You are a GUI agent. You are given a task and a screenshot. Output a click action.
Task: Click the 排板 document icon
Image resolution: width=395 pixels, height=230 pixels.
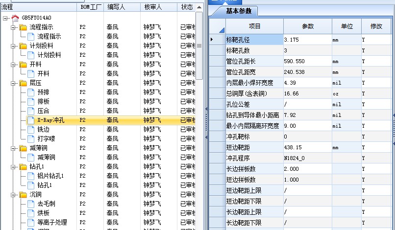pyautogui.click(x=31, y=102)
